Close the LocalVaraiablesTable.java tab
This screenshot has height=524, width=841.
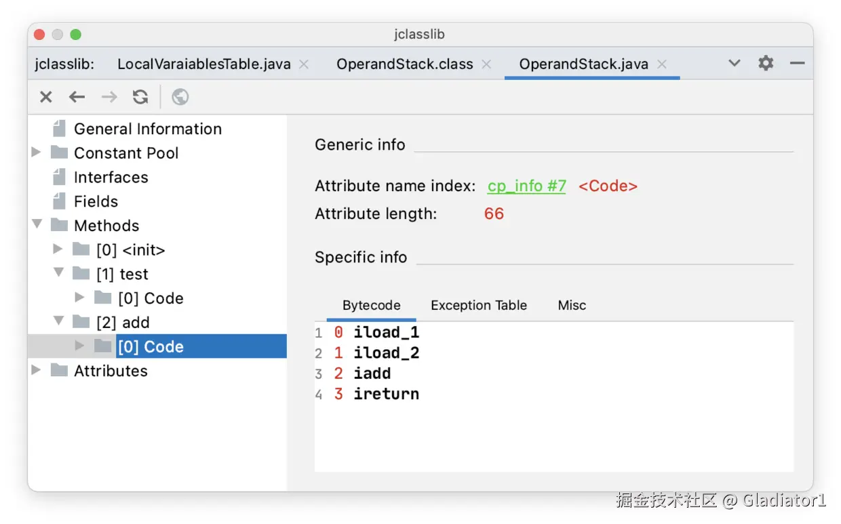304,64
